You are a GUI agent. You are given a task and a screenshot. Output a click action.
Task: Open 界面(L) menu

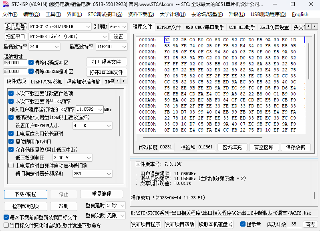pos(74,14)
